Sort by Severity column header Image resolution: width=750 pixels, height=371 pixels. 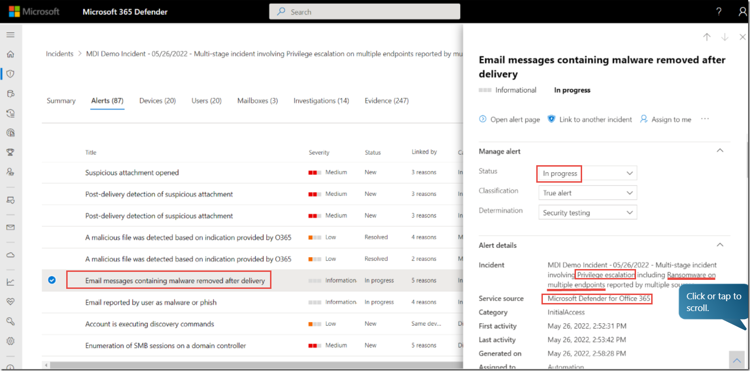point(319,152)
